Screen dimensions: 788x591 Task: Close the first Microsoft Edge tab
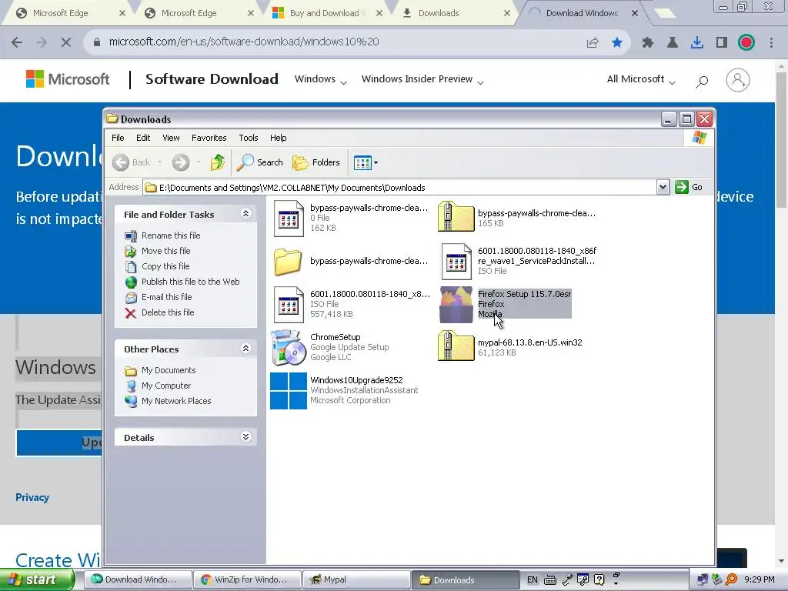click(x=122, y=14)
